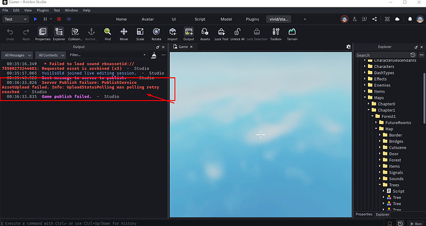Clear the Output log with broom icon
The image size is (426, 226).
pyautogui.click(x=154, y=55)
